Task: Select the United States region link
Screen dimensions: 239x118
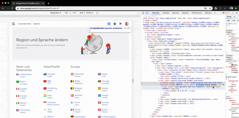Action: tap(26, 74)
